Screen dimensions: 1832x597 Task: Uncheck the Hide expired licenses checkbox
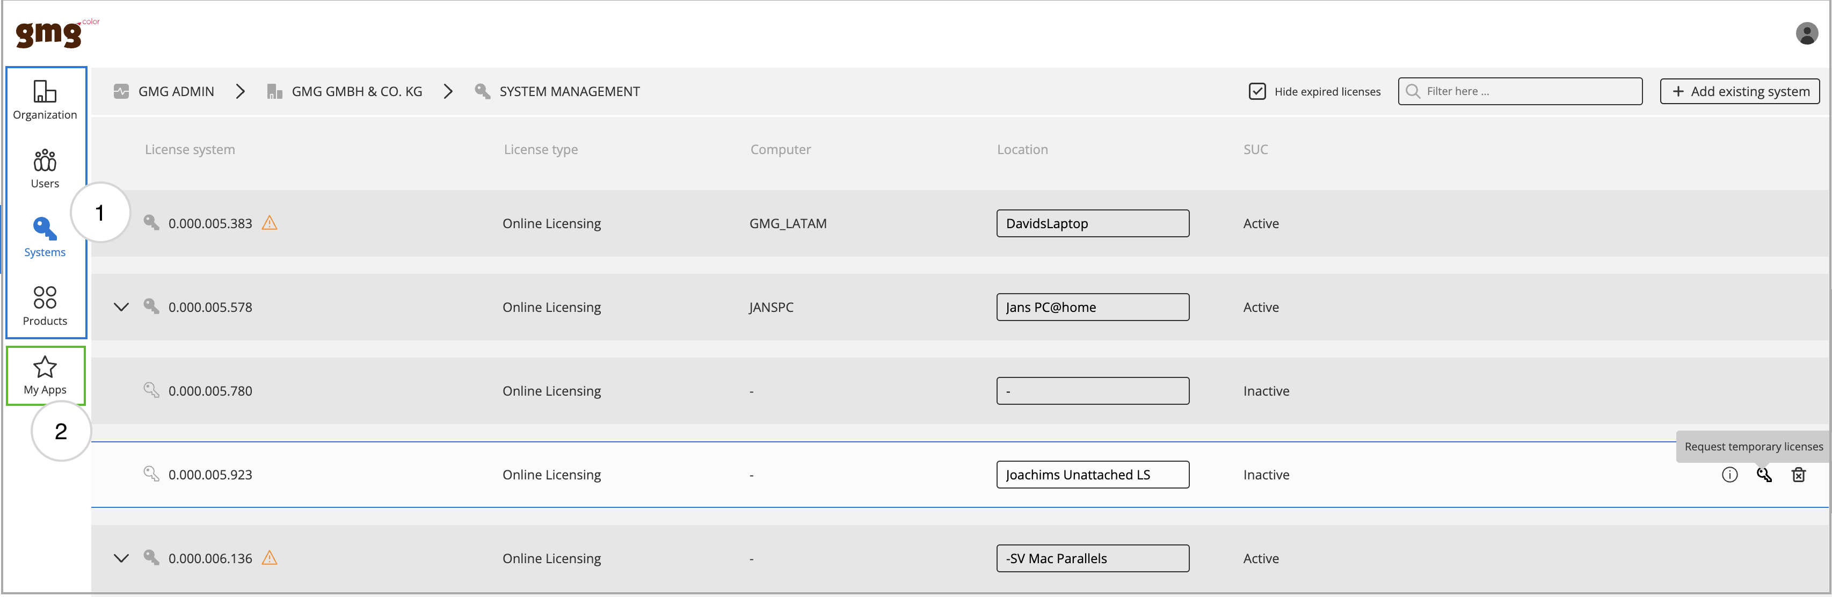1257,91
